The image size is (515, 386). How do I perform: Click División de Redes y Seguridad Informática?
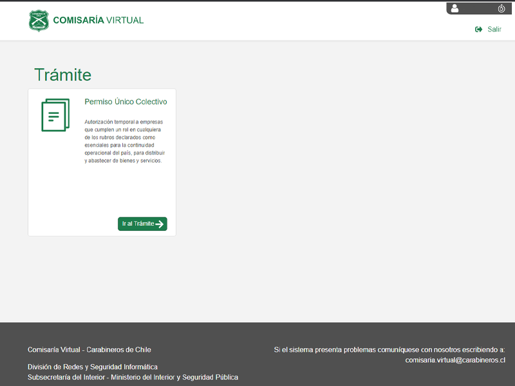click(93, 367)
